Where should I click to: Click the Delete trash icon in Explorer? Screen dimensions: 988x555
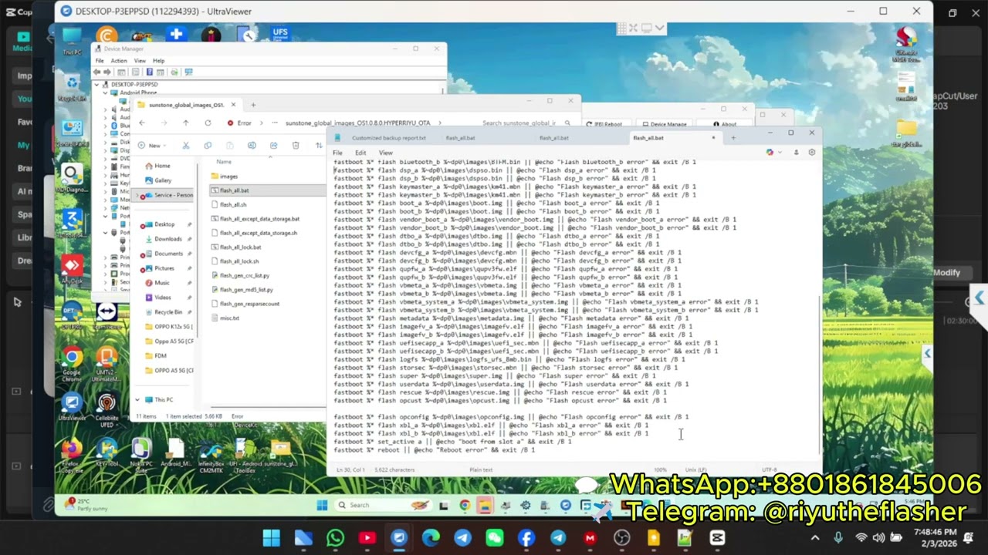coord(296,146)
